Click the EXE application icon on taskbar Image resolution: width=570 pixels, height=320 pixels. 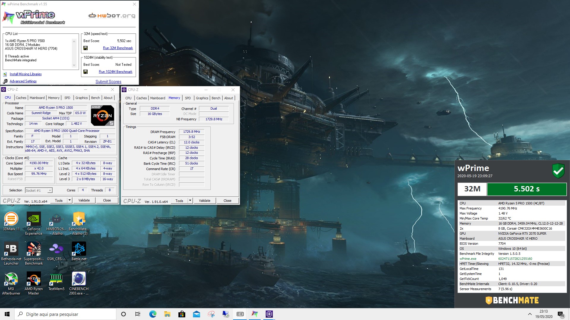pyautogui.click(x=240, y=314)
